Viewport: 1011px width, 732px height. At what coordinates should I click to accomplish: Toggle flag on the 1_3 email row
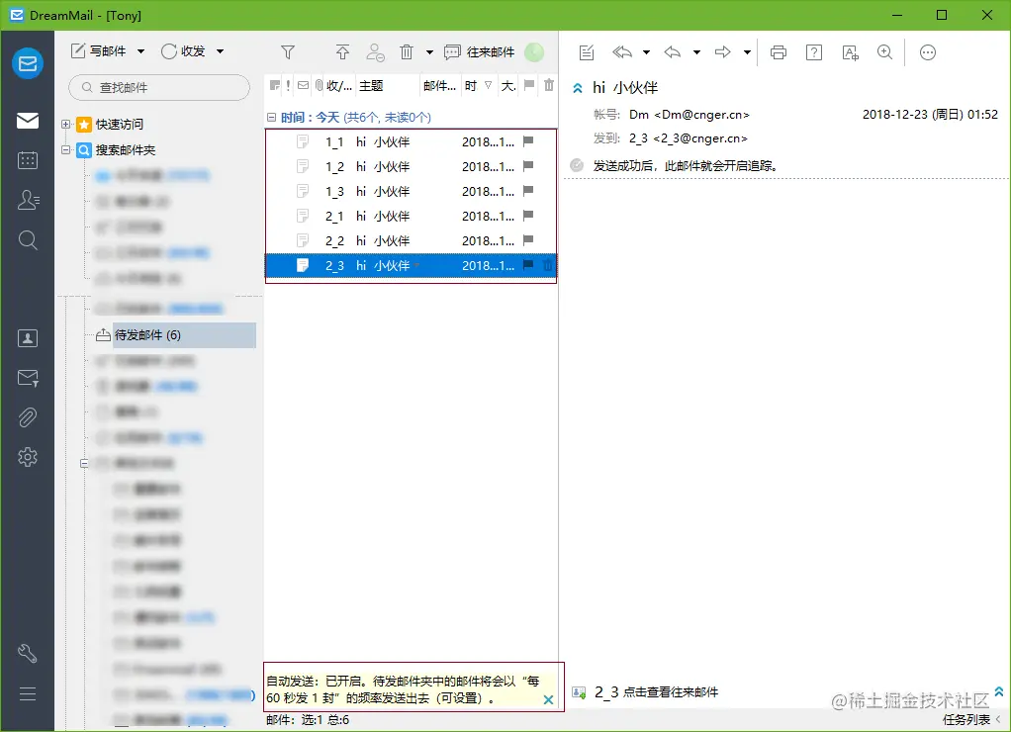click(x=528, y=190)
